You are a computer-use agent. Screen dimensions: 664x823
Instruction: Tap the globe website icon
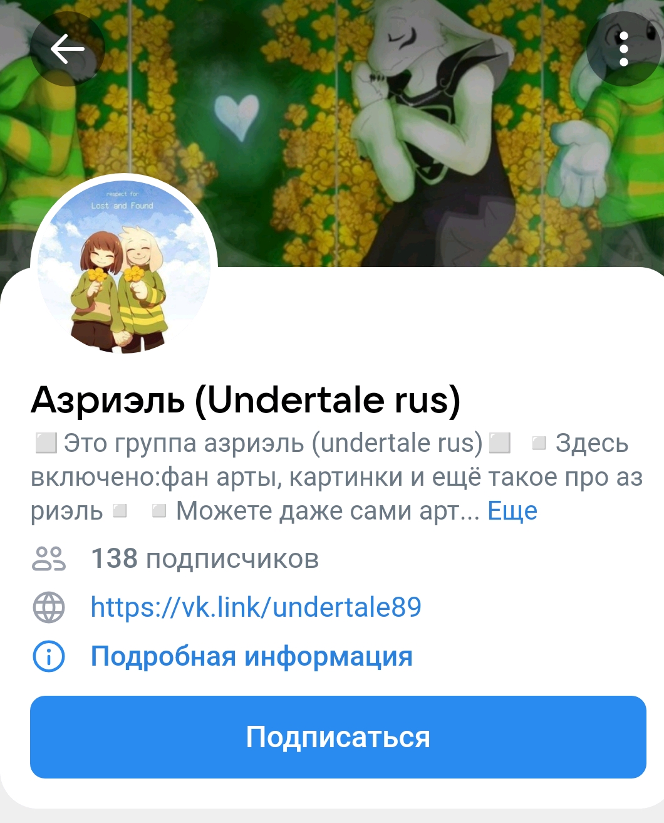pyautogui.click(x=48, y=607)
